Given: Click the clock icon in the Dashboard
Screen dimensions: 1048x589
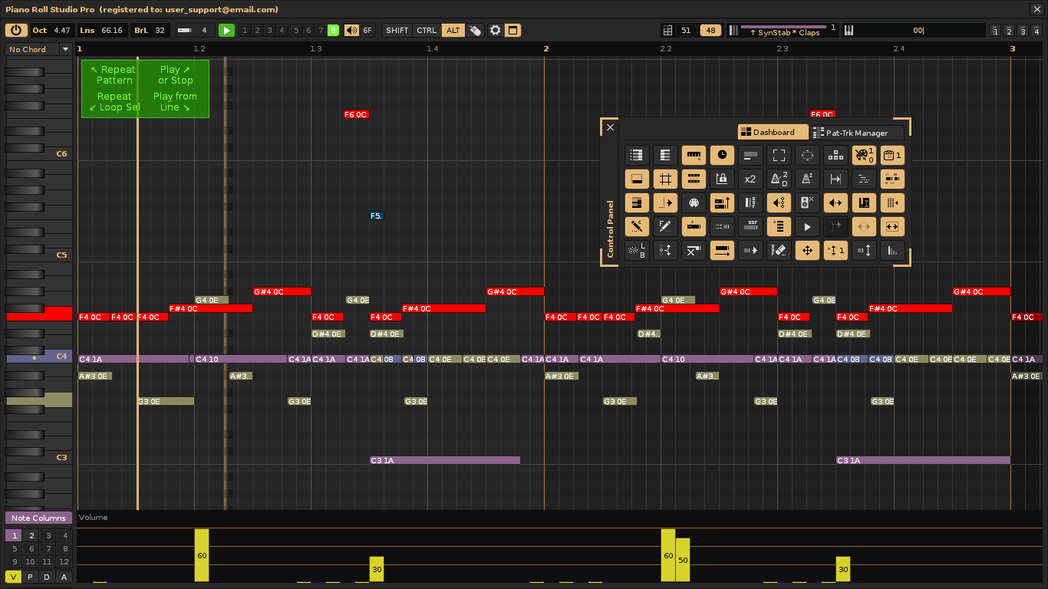Looking at the screenshot, I should pyautogui.click(x=722, y=156).
